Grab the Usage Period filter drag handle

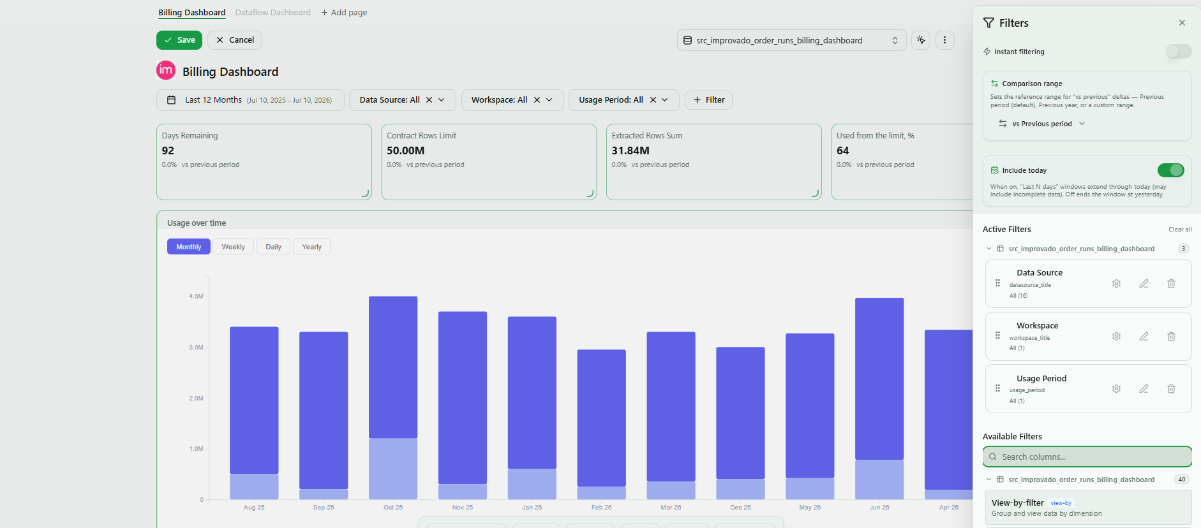(x=998, y=388)
